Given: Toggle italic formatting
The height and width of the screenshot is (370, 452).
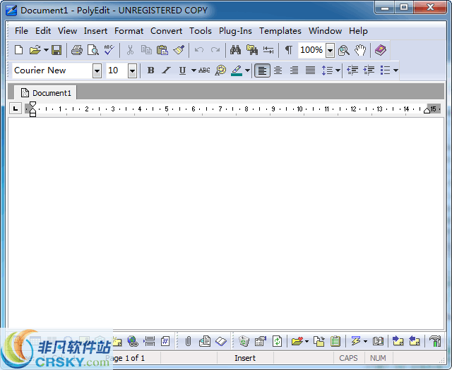Looking at the screenshot, I should click(x=166, y=70).
